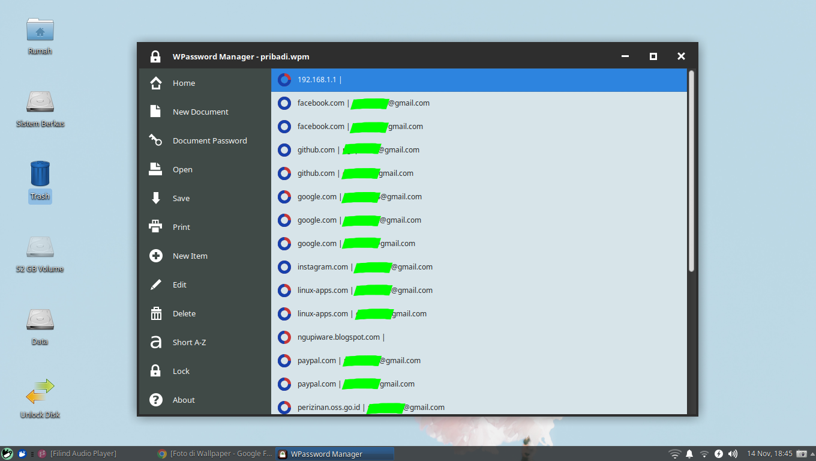Open the clock showing 14 Nov, 18:45
Screen dimensions: 816x461
pos(770,454)
